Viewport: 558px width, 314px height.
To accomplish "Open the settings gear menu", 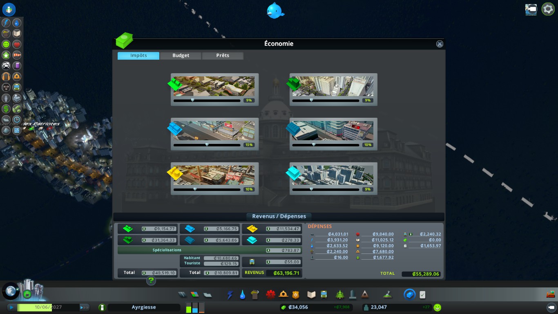I will (x=548, y=9).
